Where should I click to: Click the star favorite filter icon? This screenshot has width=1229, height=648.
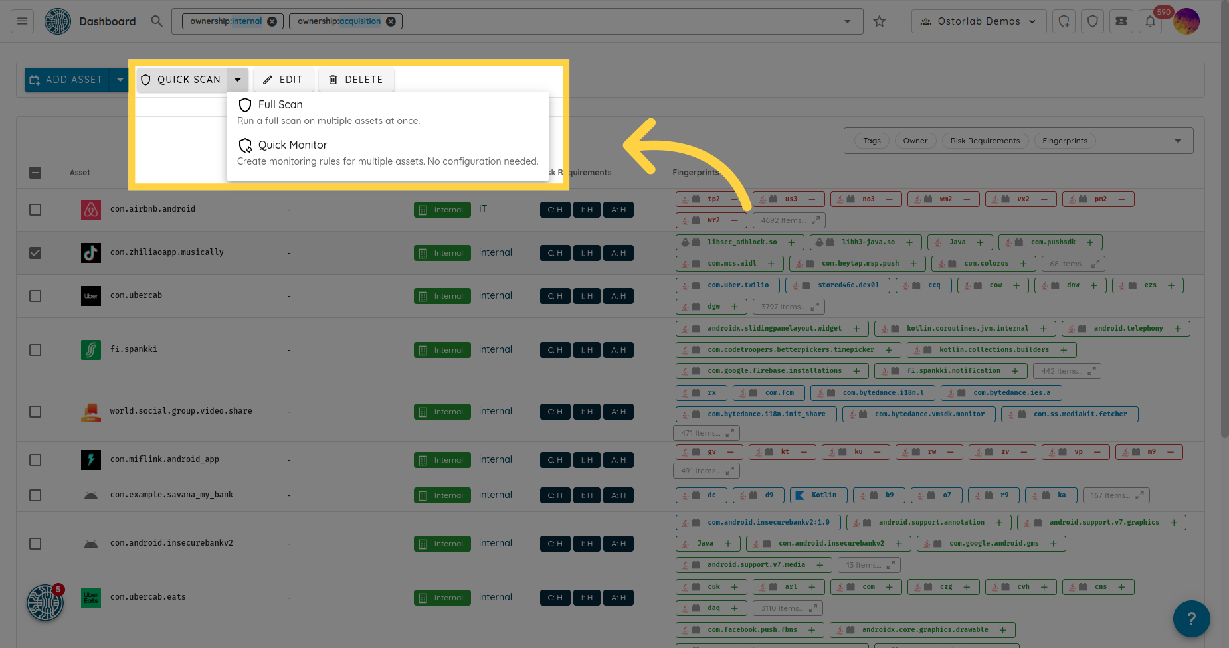click(880, 21)
